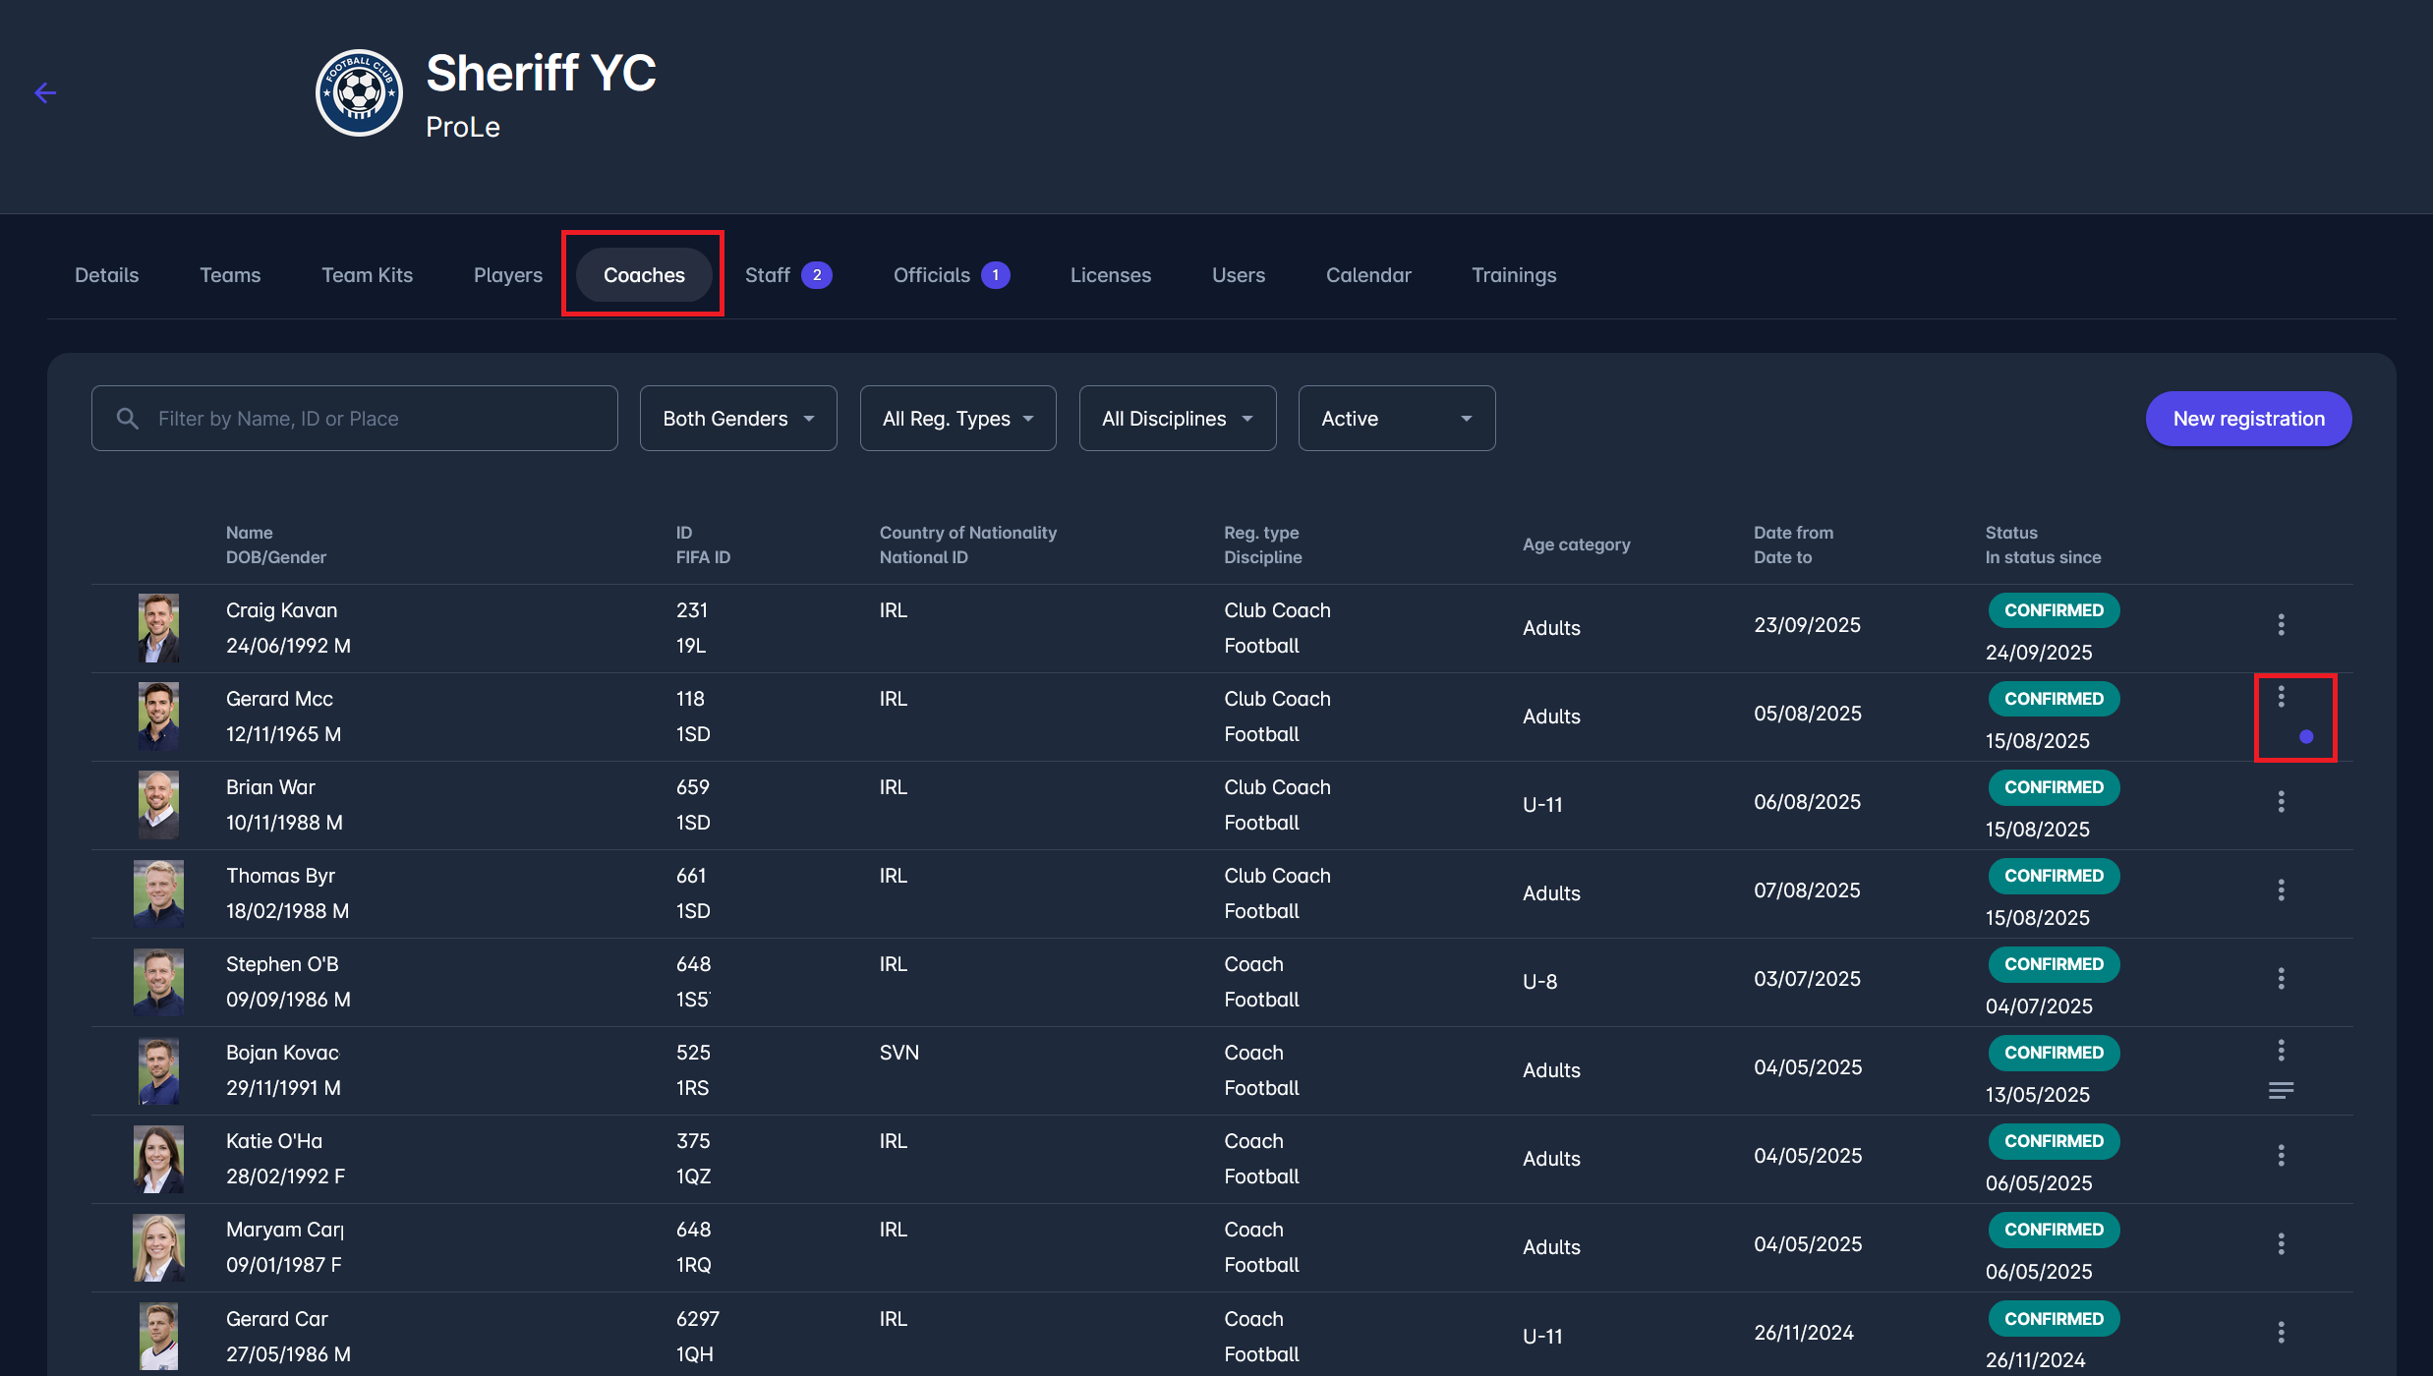Click the Sheriff YC club logo
This screenshot has height=1376, width=2433.
pyautogui.click(x=359, y=93)
